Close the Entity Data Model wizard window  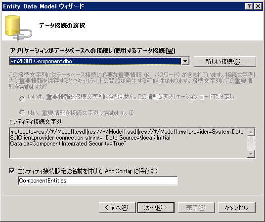click(x=258, y=6)
